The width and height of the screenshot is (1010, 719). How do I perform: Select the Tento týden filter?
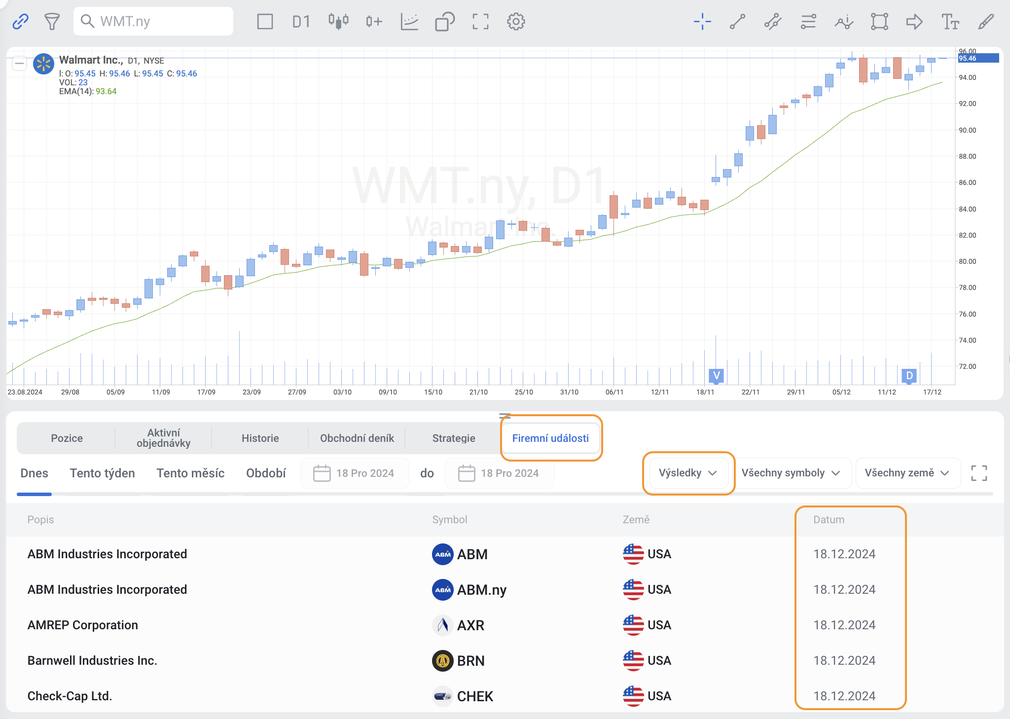click(x=102, y=473)
